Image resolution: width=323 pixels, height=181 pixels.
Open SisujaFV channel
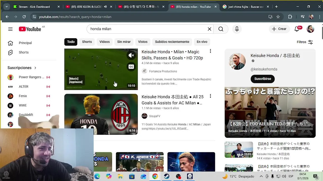(155, 116)
